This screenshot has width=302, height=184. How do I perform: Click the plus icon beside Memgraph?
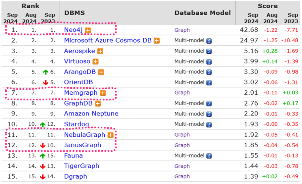pos(103,93)
